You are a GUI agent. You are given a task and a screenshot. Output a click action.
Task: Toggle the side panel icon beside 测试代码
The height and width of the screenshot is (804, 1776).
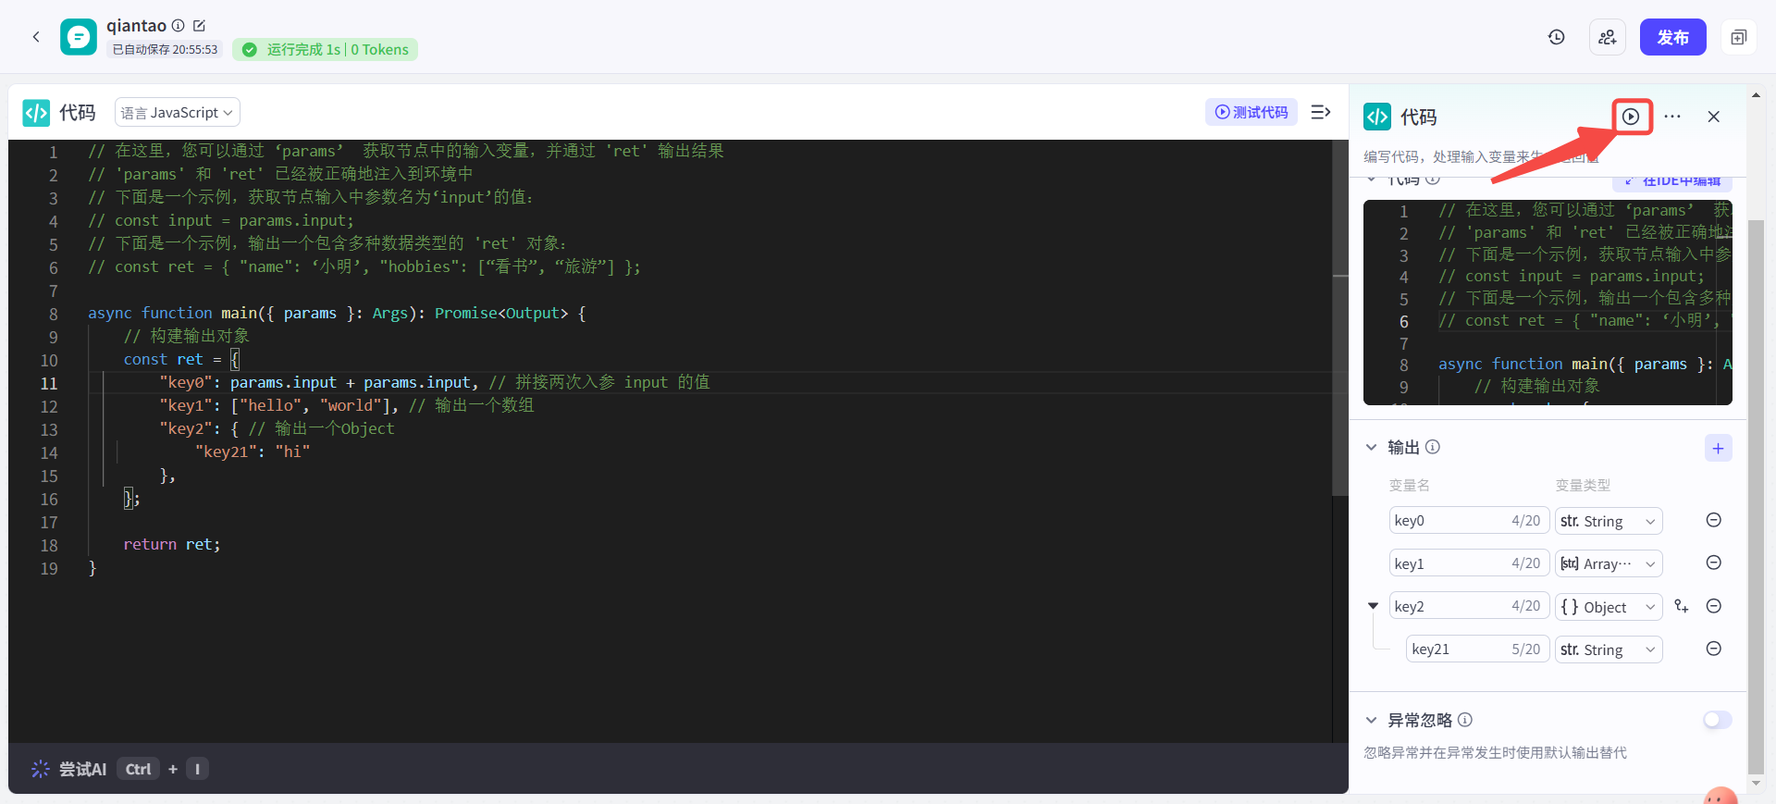(x=1321, y=112)
